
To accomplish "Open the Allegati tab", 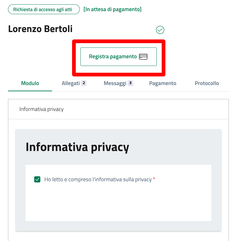I will tap(71, 83).
